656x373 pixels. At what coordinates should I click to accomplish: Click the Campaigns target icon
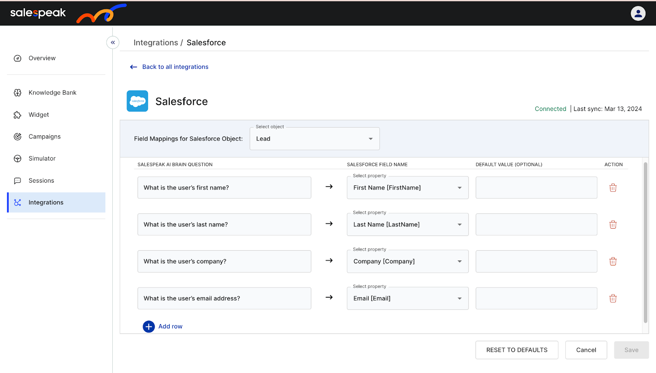point(18,137)
